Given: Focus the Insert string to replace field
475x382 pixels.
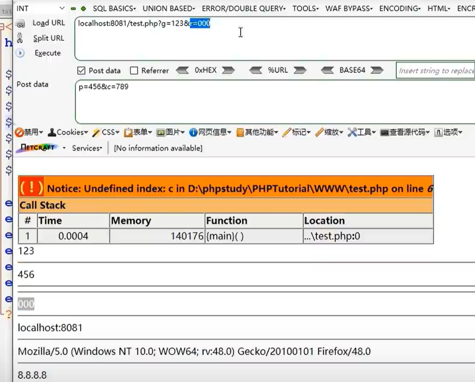Looking at the screenshot, I should (436, 70).
